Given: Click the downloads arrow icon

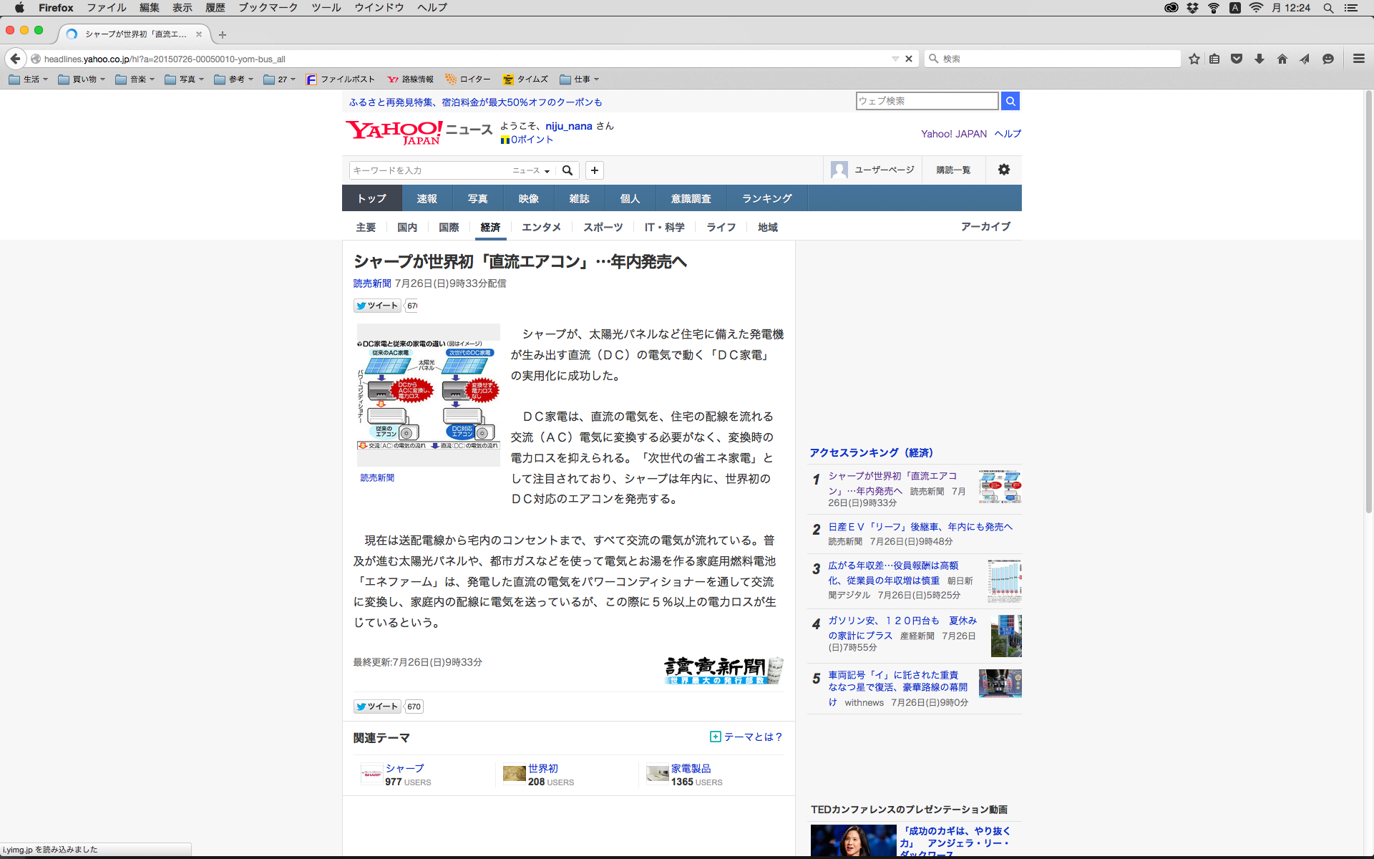Looking at the screenshot, I should coord(1259,59).
